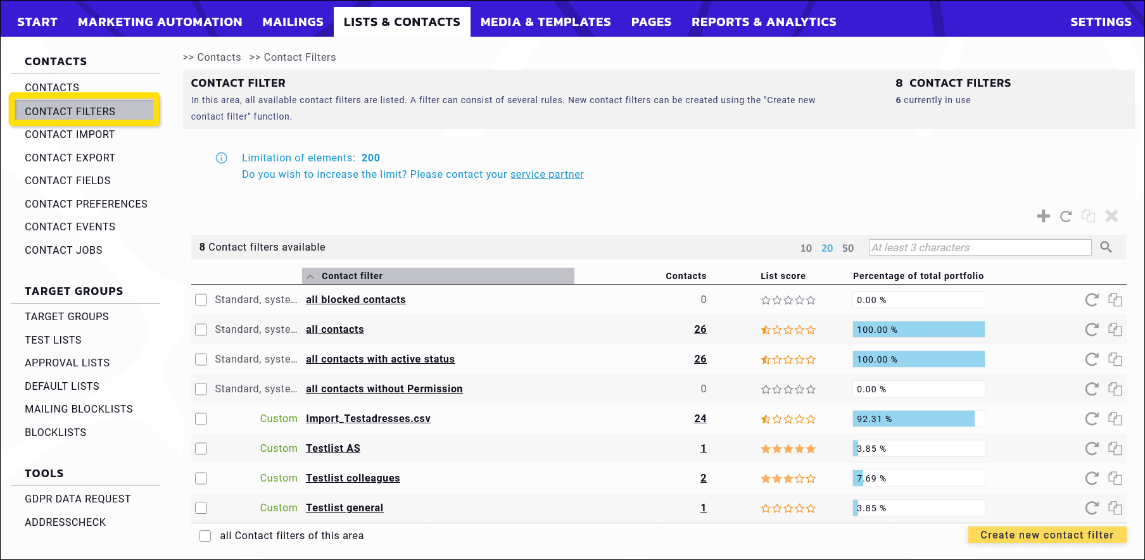Refresh the Testlist general row
Image resolution: width=1145 pixels, height=560 pixels.
[1091, 508]
